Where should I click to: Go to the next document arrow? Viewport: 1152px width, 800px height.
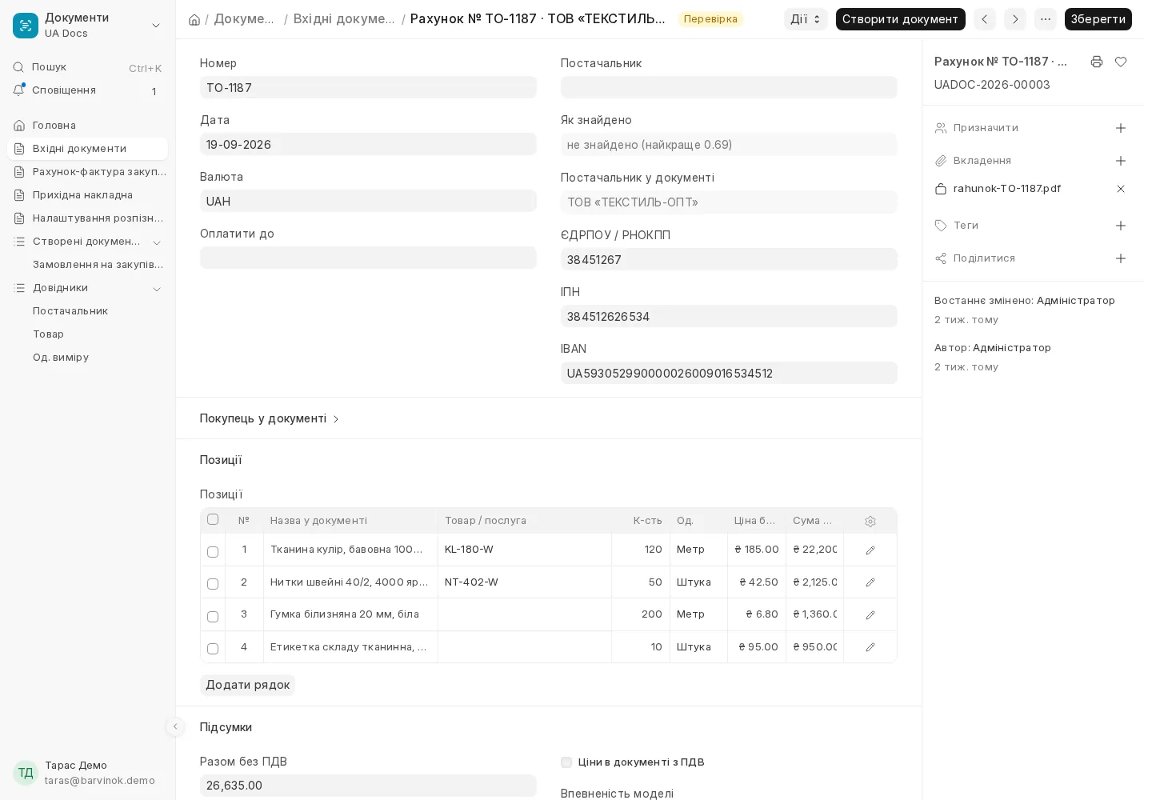[1015, 19]
